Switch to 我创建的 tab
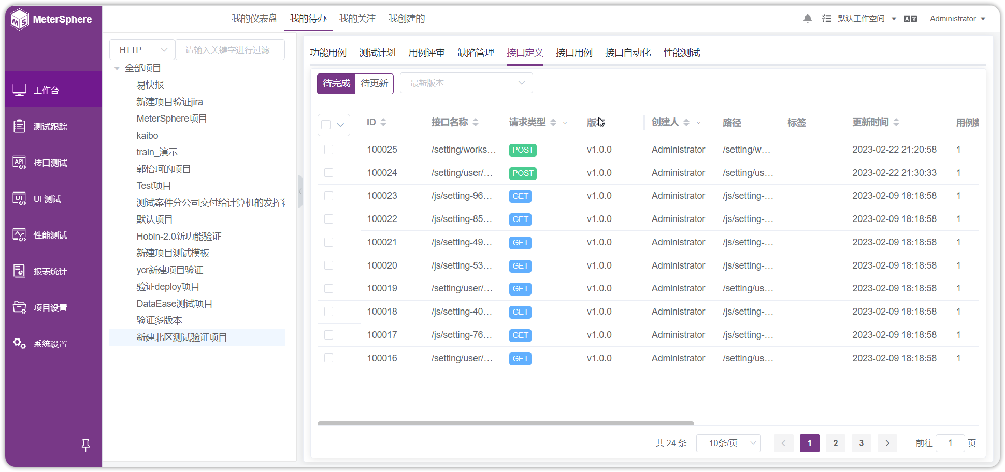Image resolution: width=1005 pixels, height=472 pixels. pos(407,19)
